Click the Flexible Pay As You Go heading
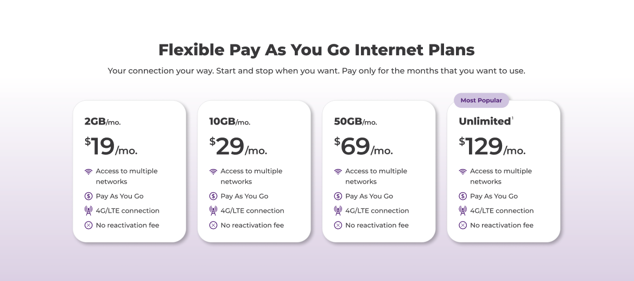This screenshot has width=634, height=281. pyautogui.click(x=316, y=50)
